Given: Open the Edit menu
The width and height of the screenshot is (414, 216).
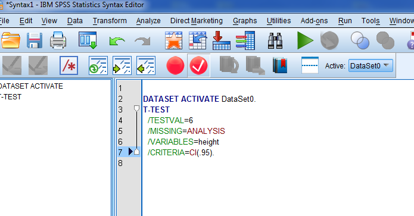Looking at the screenshot, I should [x=26, y=21].
